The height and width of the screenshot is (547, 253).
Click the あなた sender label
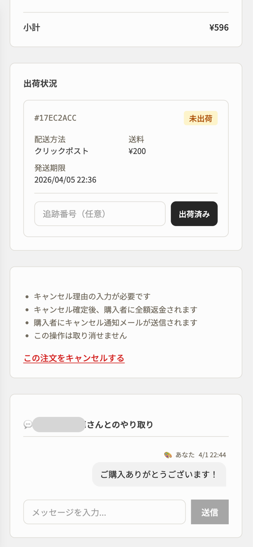click(x=185, y=455)
